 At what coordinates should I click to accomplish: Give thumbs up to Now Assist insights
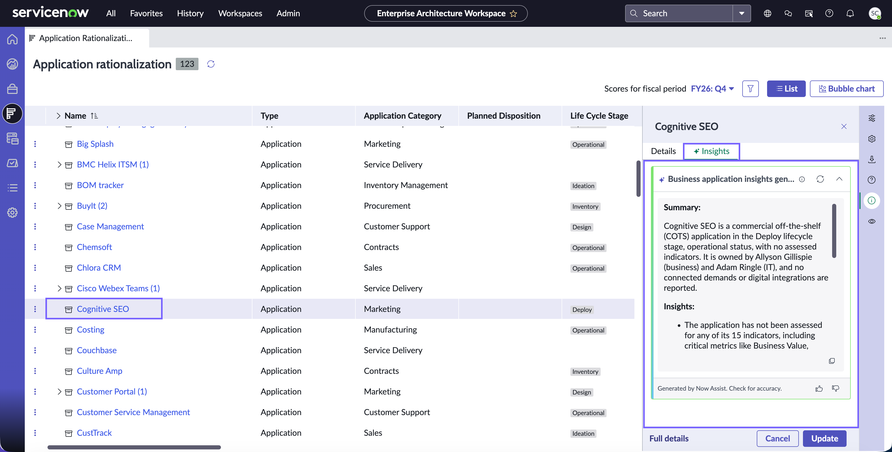point(819,389)
